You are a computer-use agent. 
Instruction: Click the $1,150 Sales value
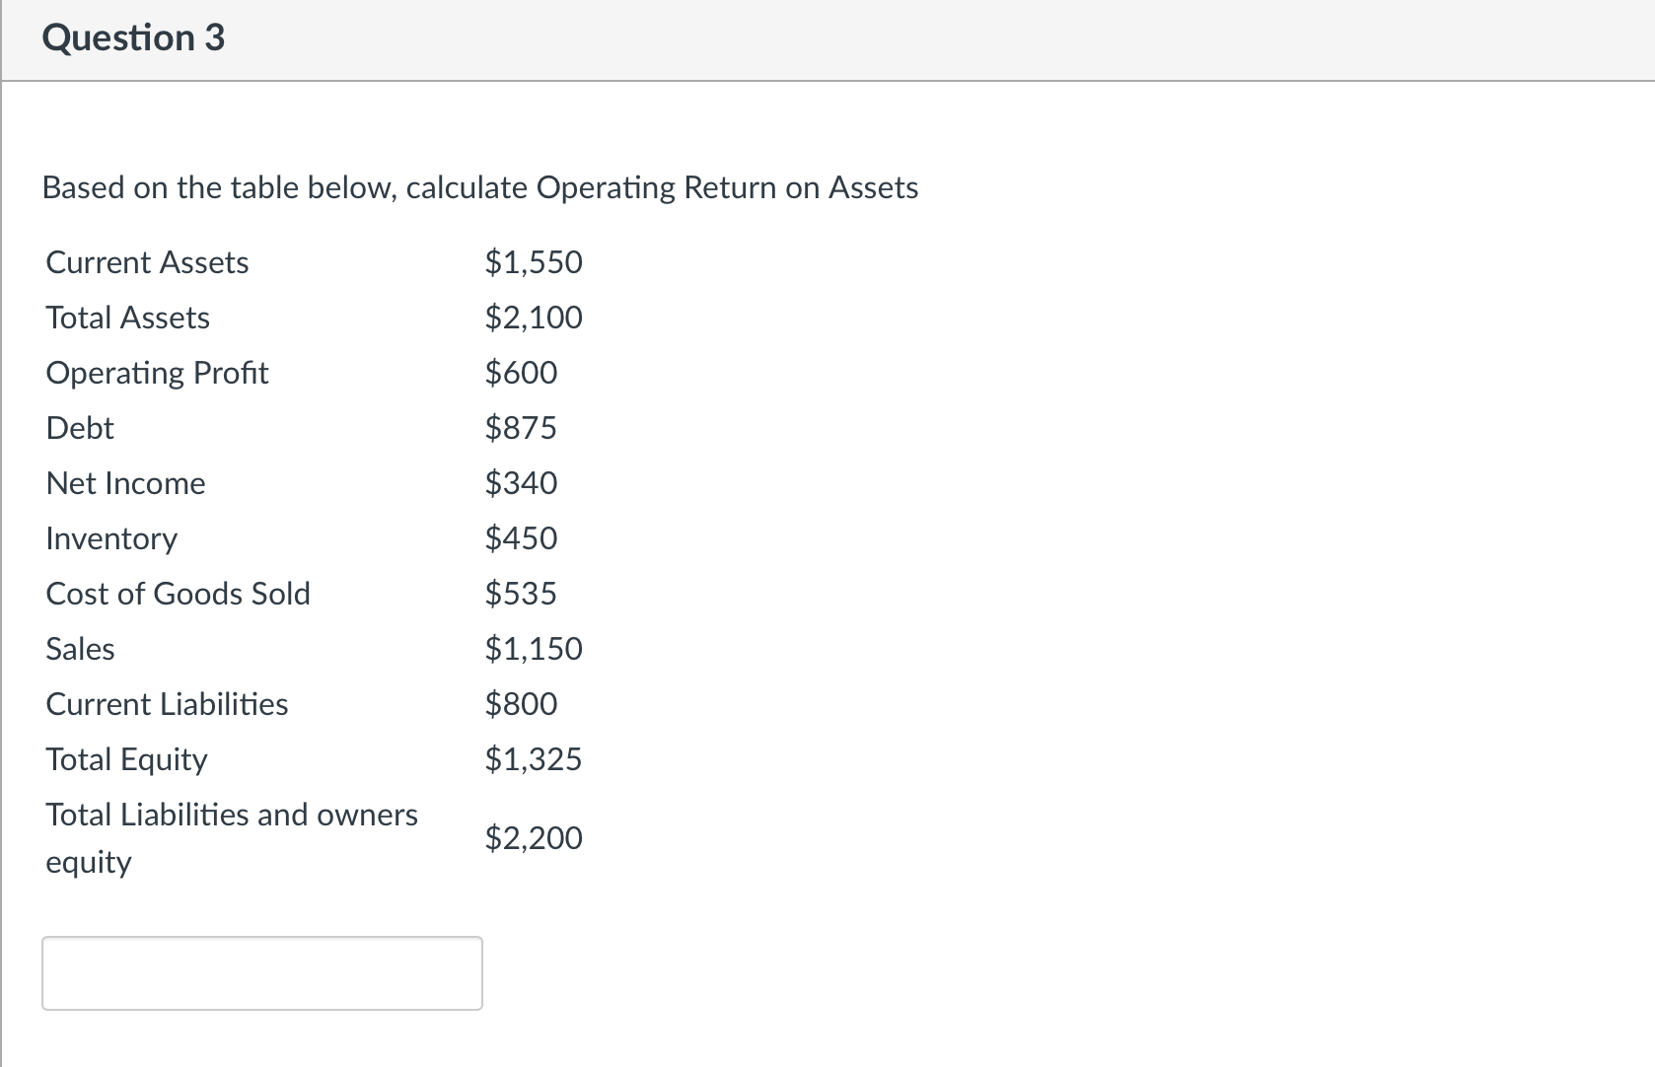(x=533, y=649)
